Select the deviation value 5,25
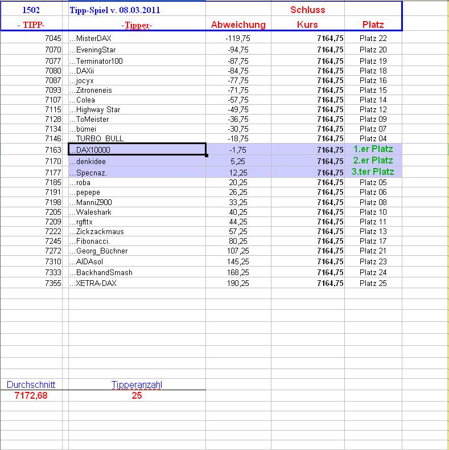Screen dimensions: 449x450 pyautogui.click(x=238, y=161)
